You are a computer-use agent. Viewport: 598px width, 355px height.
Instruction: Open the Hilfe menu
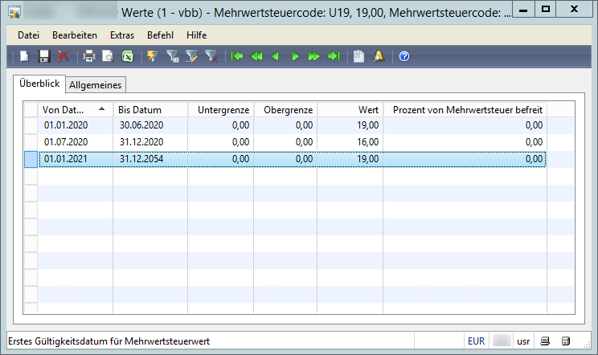pos(196,35)
